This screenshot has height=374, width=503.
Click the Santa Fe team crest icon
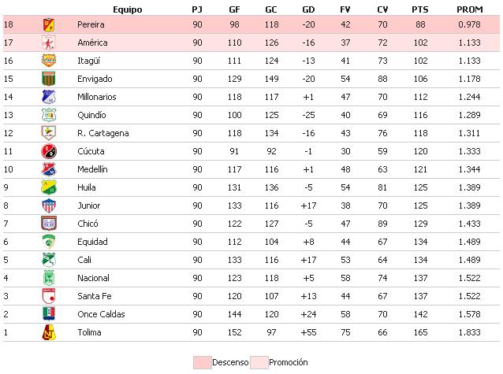(49, 296)
